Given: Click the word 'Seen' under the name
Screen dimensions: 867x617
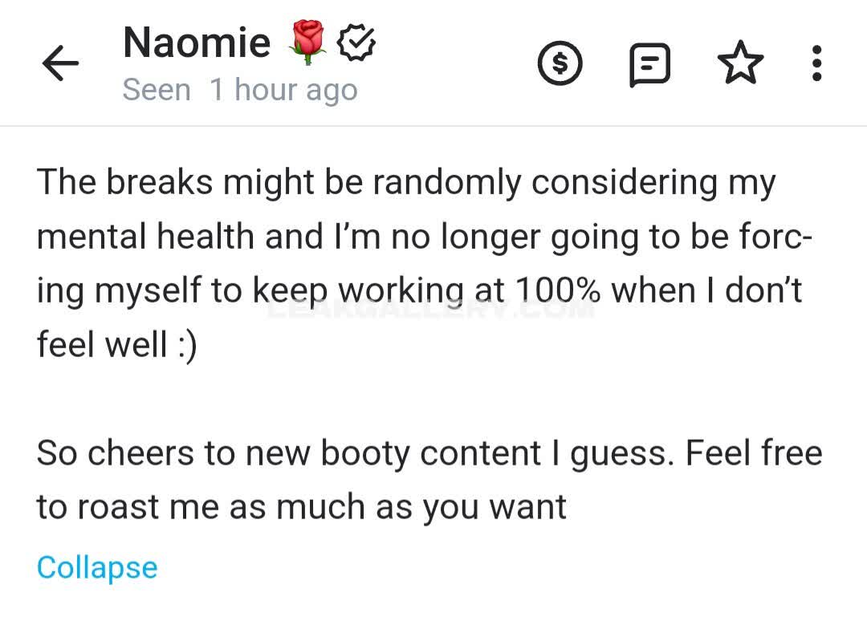Looking at the screenshot, I should [x=156, y=90].
